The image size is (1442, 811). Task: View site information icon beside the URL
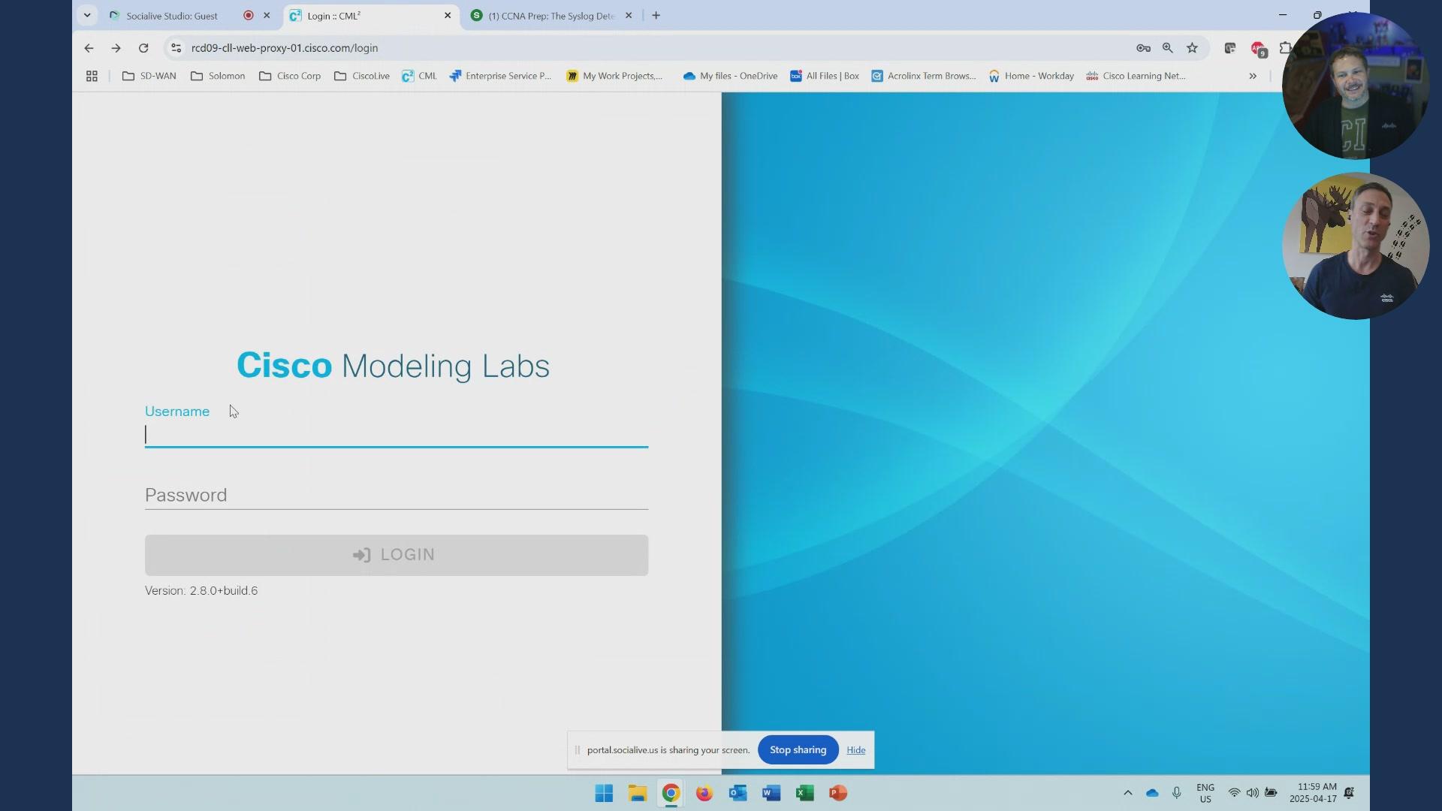tap(176, 48)
